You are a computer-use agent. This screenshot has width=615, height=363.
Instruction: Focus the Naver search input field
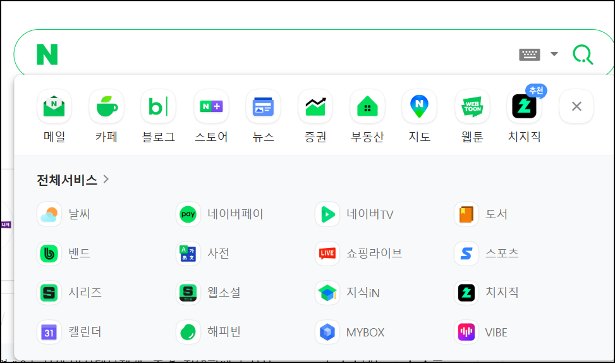tap(286, 54)
